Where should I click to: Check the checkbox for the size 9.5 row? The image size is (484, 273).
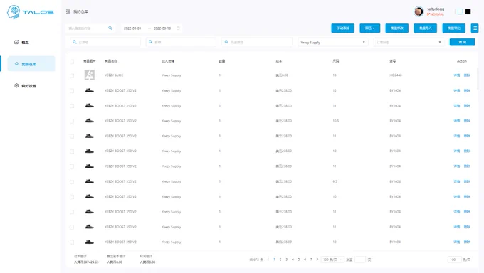(72, 182)
